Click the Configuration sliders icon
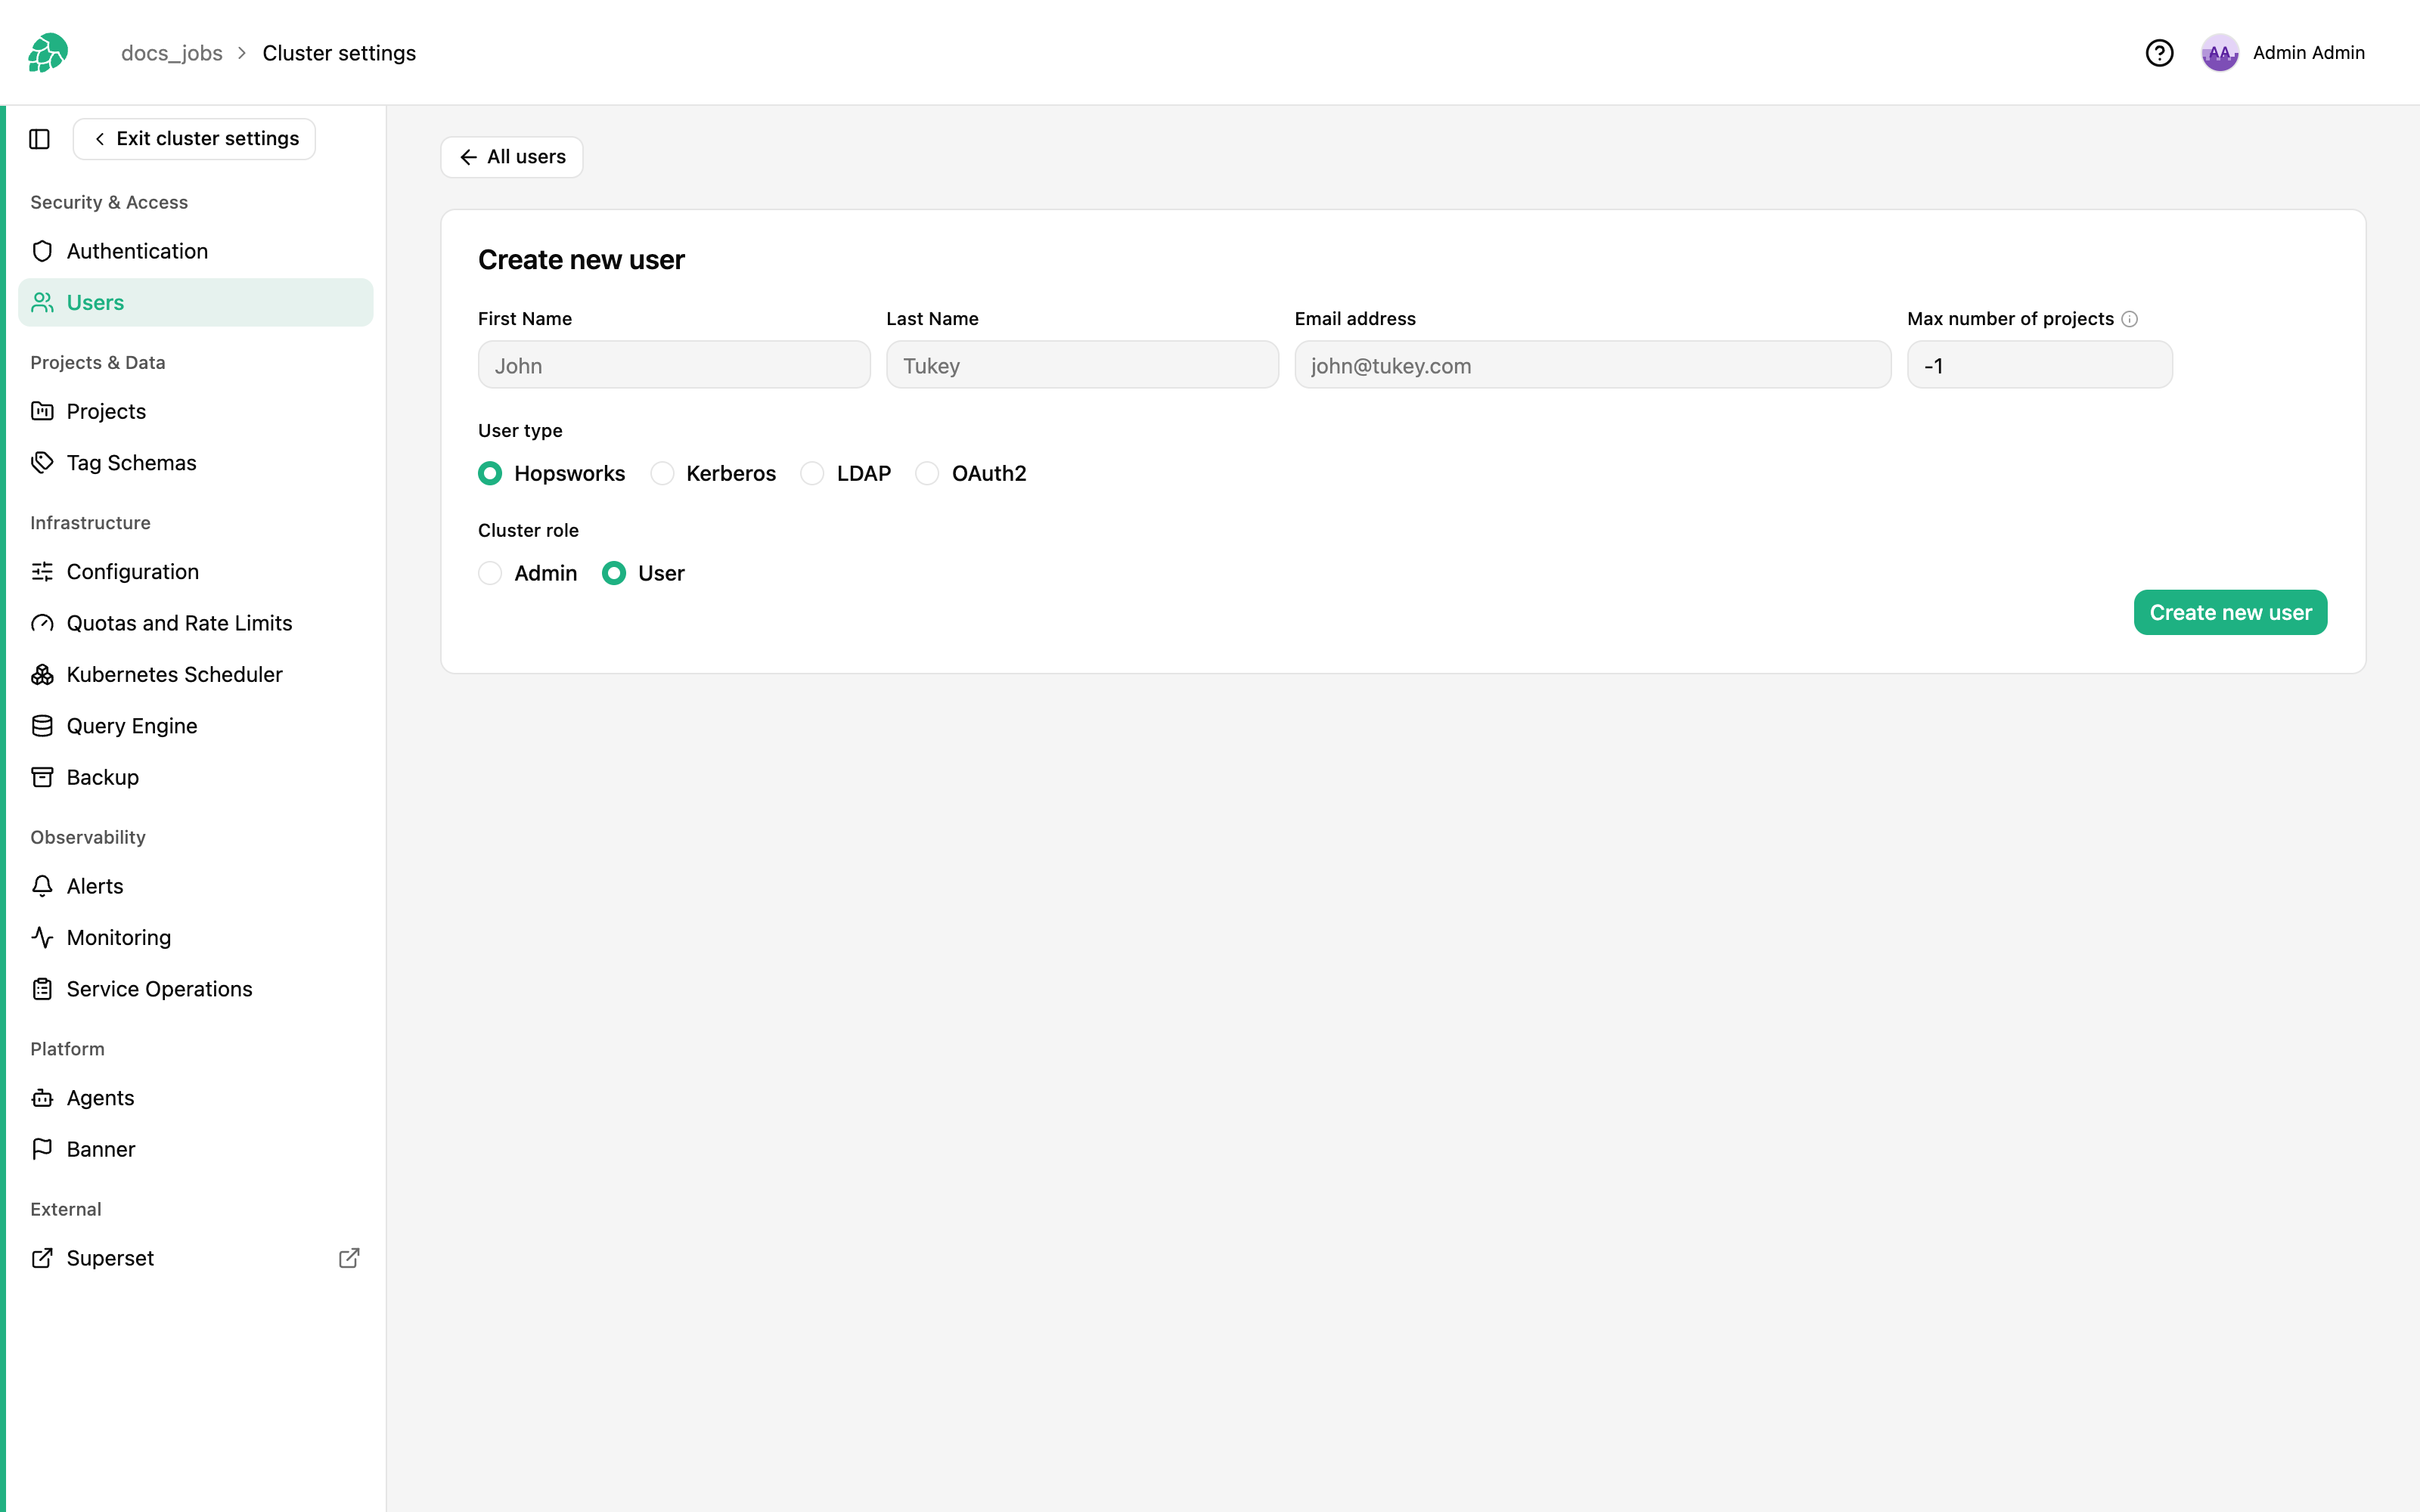 42,571
